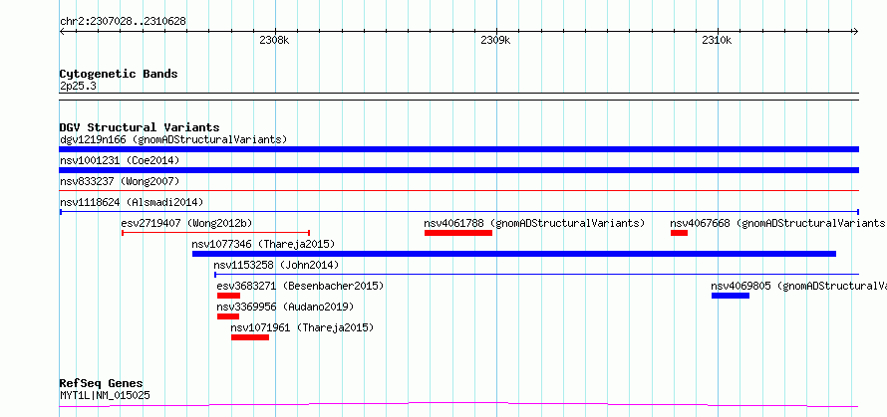The height and width of the screenshot is (417, 887).
Task: Click the nsv4061788 gnomAD variant label
Action: (x=534, y=223)
